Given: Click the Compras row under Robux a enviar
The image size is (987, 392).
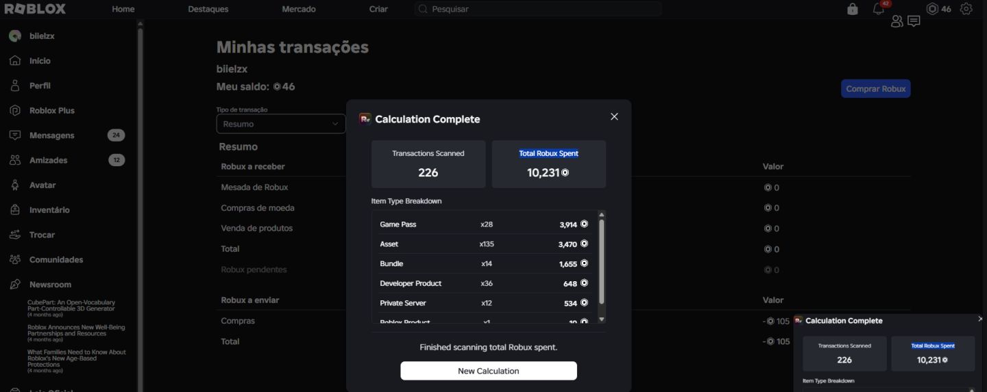Looking at the screenshot, I should point(563,321).
